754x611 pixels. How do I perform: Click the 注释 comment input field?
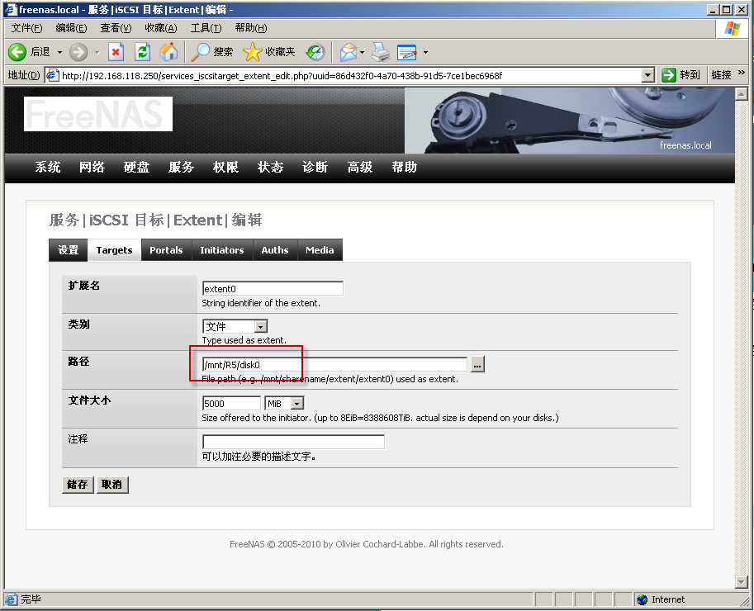(293, 442)
